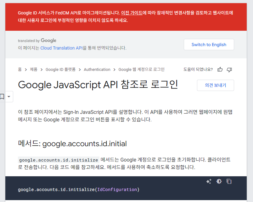Open the Cloud Translation API link
The width and height of the screenshot is (253, 202).
point(61,48)
